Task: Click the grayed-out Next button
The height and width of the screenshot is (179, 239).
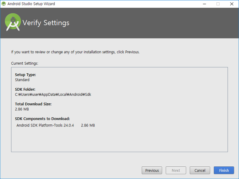Action: pyautogui.click(x=176, y=170)
